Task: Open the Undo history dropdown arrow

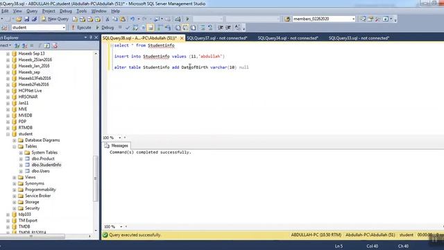Action: coord(139,19)
